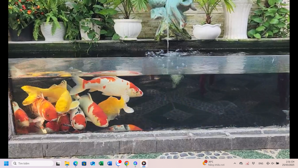Open network settings tray icon

point(268,163)
